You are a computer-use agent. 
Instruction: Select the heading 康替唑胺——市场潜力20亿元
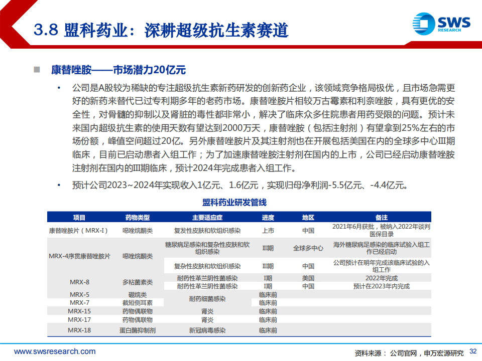118,70
